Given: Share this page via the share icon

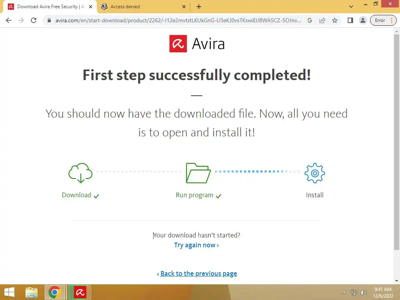Looking at the screenshot, I should point(322,20).
